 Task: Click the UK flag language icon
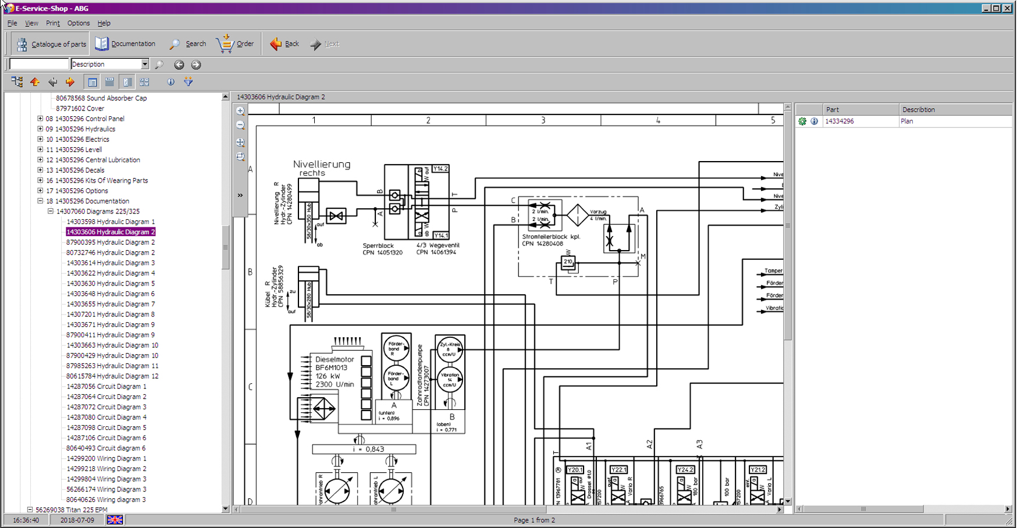tap(115, 520)
